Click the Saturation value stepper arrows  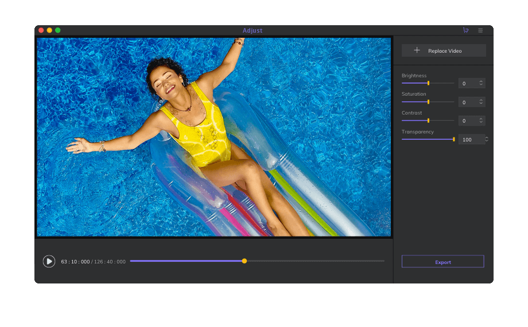point(481,102)
